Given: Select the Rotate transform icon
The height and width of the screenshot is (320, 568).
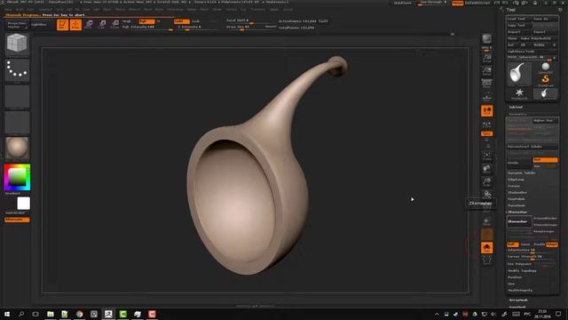Looking at the screenshot, I should tap(114, 25).
